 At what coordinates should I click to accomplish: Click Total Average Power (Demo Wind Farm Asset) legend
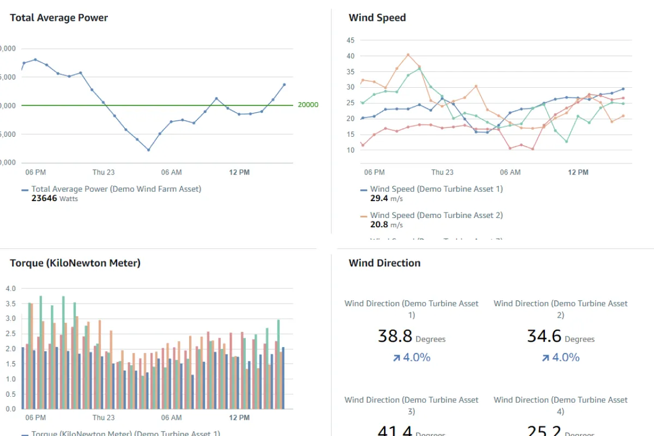[x=116, y=189]
